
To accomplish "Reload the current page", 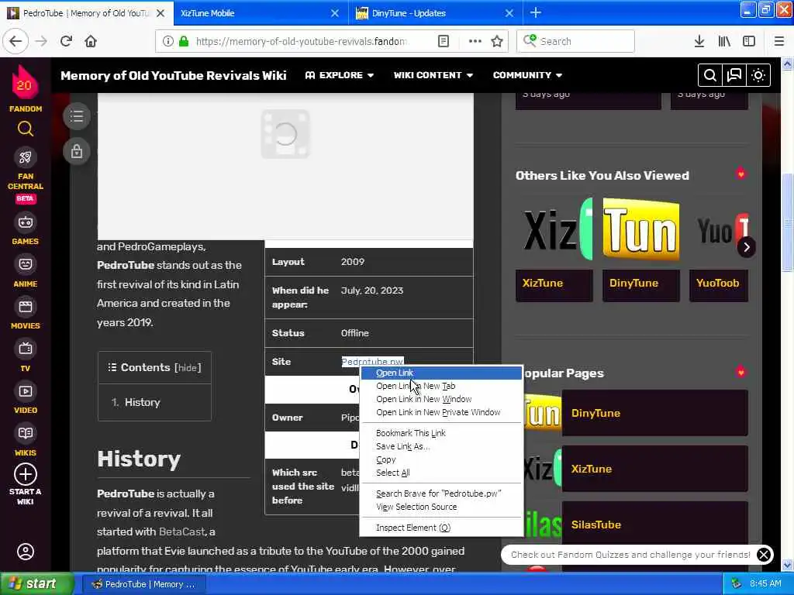I will (66, 41).
